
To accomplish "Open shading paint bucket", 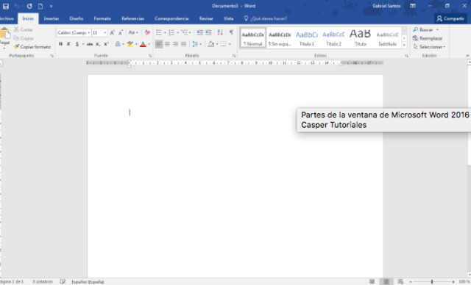I will tap(211, 44).
